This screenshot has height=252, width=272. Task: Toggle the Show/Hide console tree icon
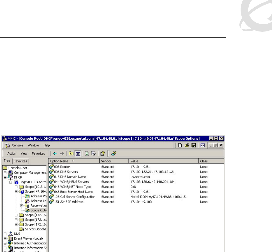pyautogui.click(x=78, y=153)
